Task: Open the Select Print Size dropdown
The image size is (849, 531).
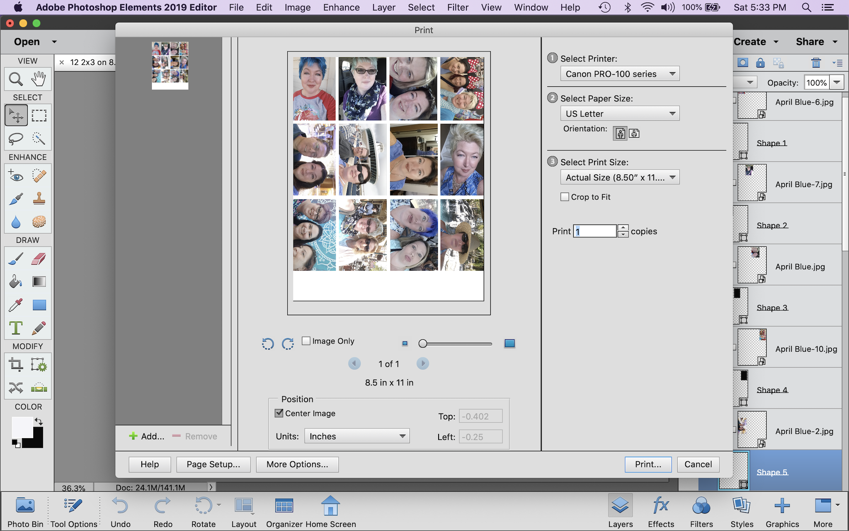Action: tap(619, 177)
